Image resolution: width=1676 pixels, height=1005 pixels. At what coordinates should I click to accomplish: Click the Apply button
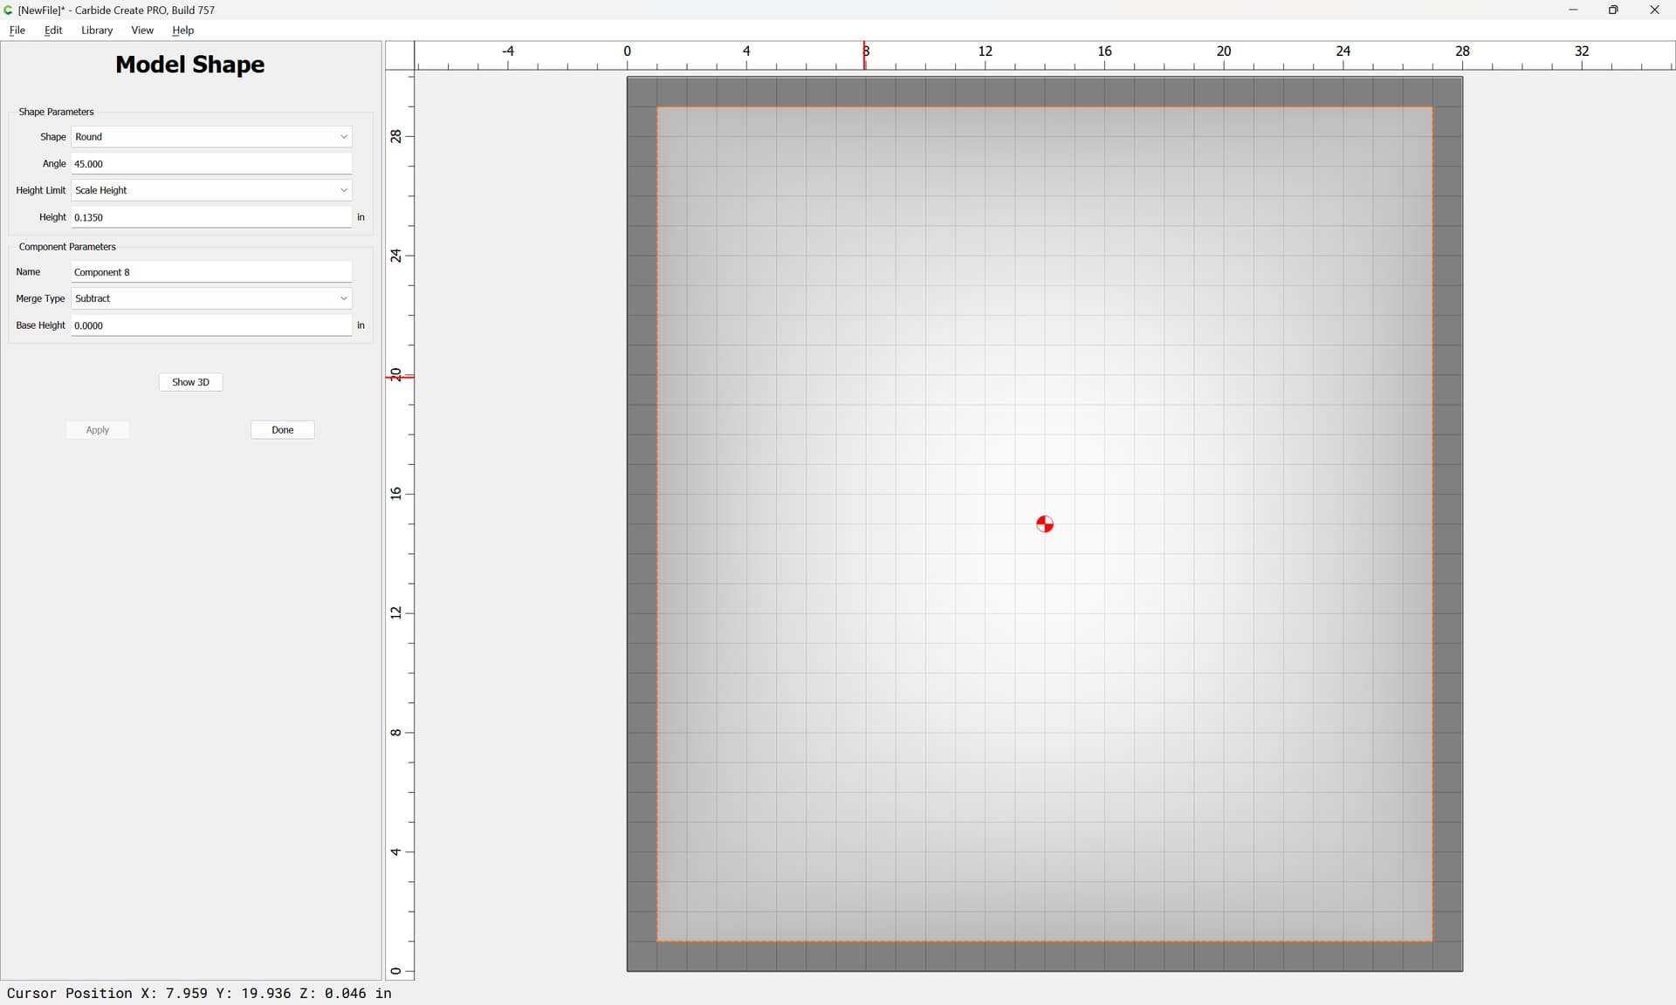pyautogui.click(x=98, y=430)
